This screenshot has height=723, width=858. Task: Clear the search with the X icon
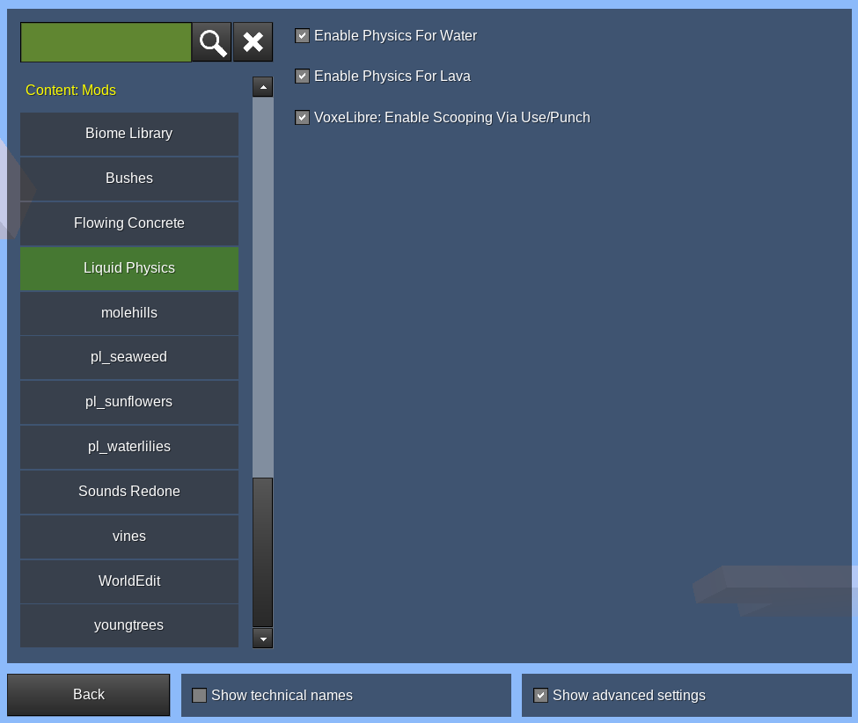pos(253,42)
